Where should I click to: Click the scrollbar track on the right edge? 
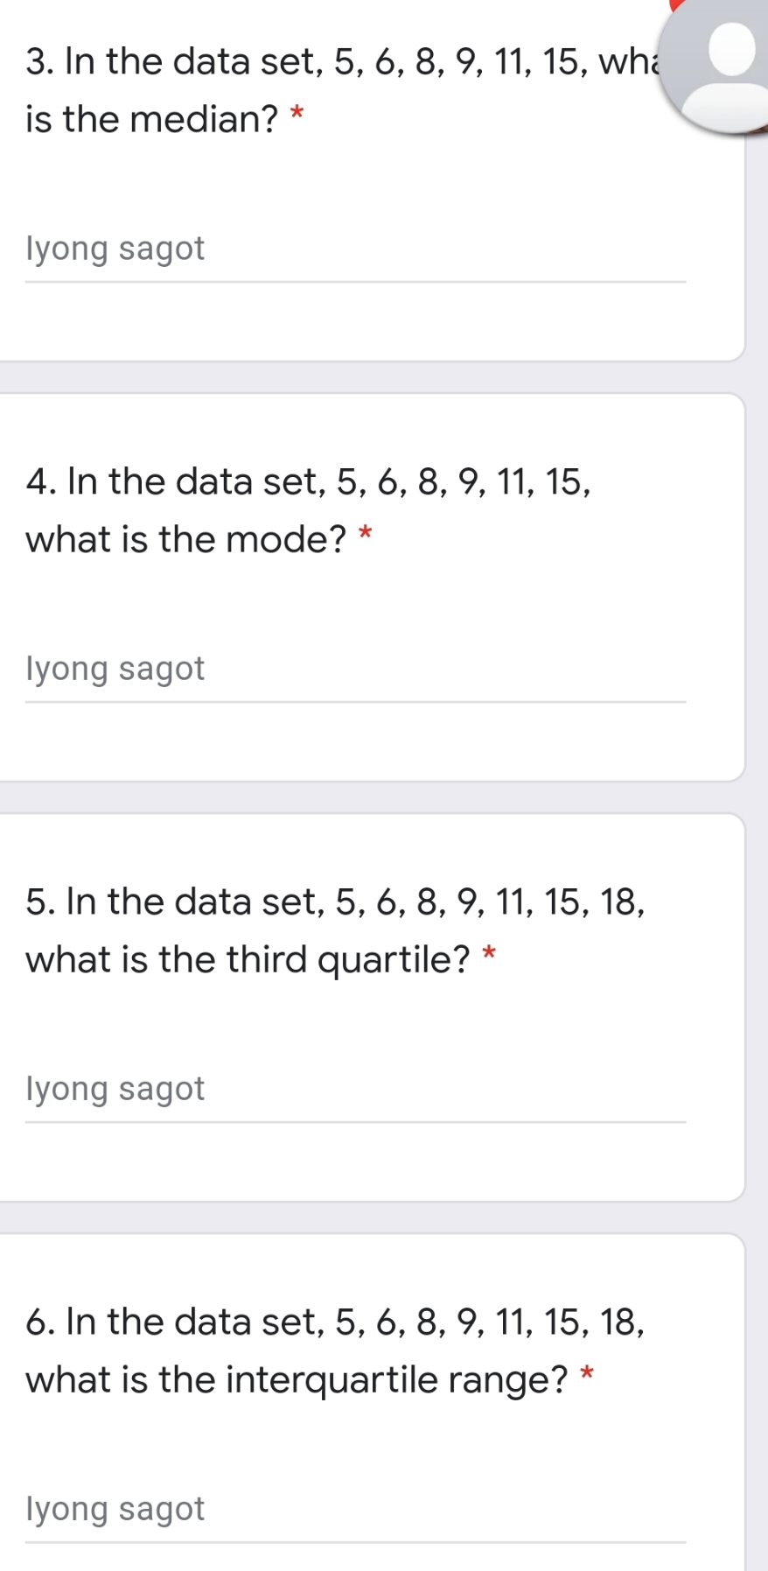click(759, 788)
